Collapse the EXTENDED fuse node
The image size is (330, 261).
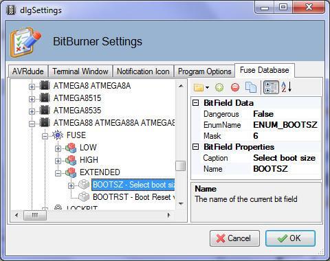(x=58, y=173)
